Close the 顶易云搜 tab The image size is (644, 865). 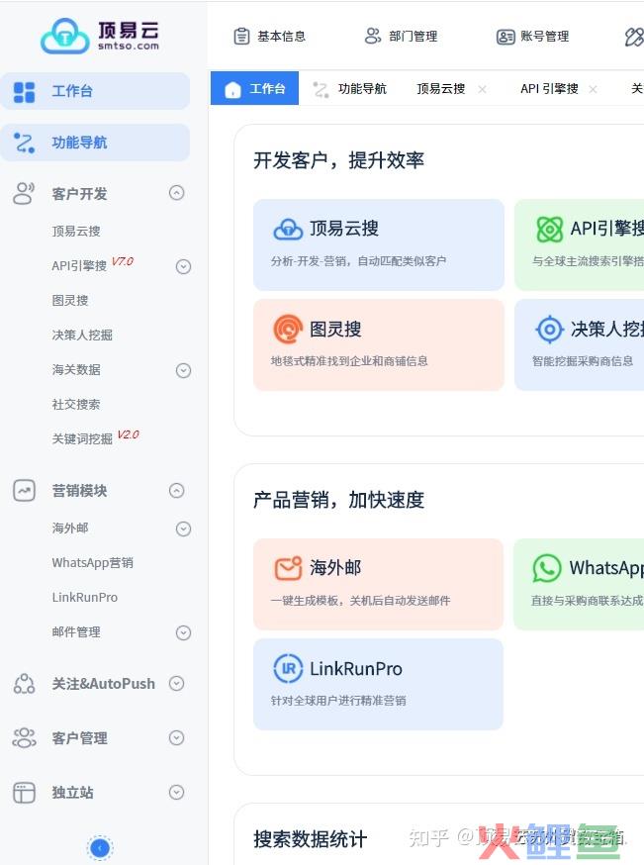[482, 89]
